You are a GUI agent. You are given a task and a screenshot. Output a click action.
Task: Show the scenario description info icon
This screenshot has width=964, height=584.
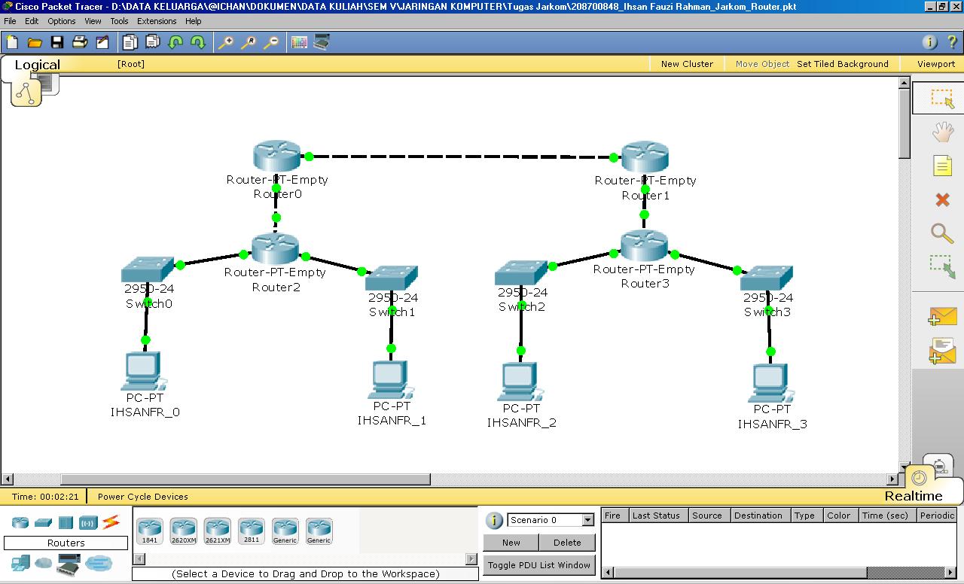pos(494,520)
